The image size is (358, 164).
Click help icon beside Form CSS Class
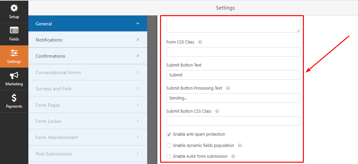click(200, 42)
